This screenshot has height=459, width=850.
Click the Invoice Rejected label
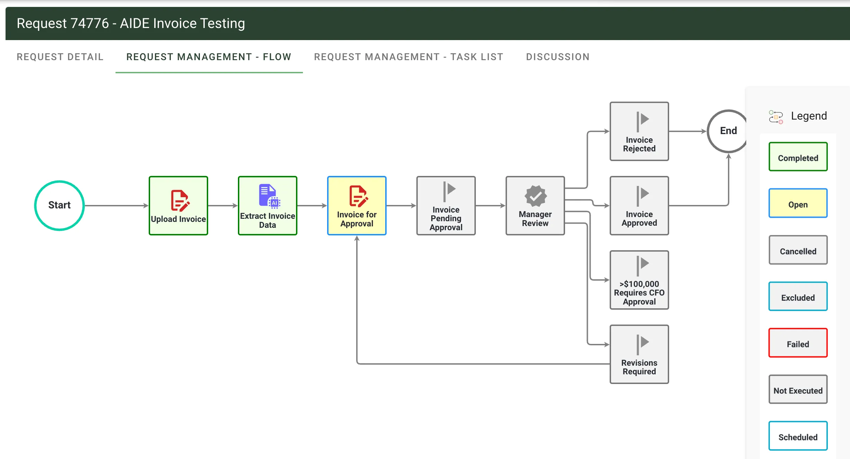[x=639, y=144]
